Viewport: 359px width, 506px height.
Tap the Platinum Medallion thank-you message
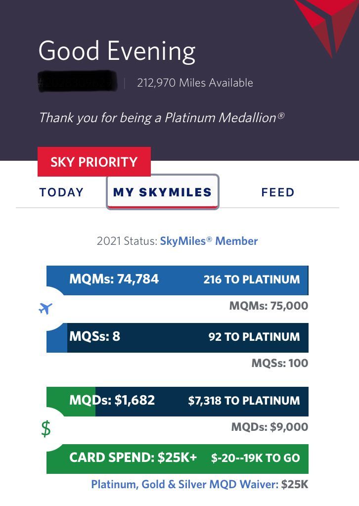(161, 118)
